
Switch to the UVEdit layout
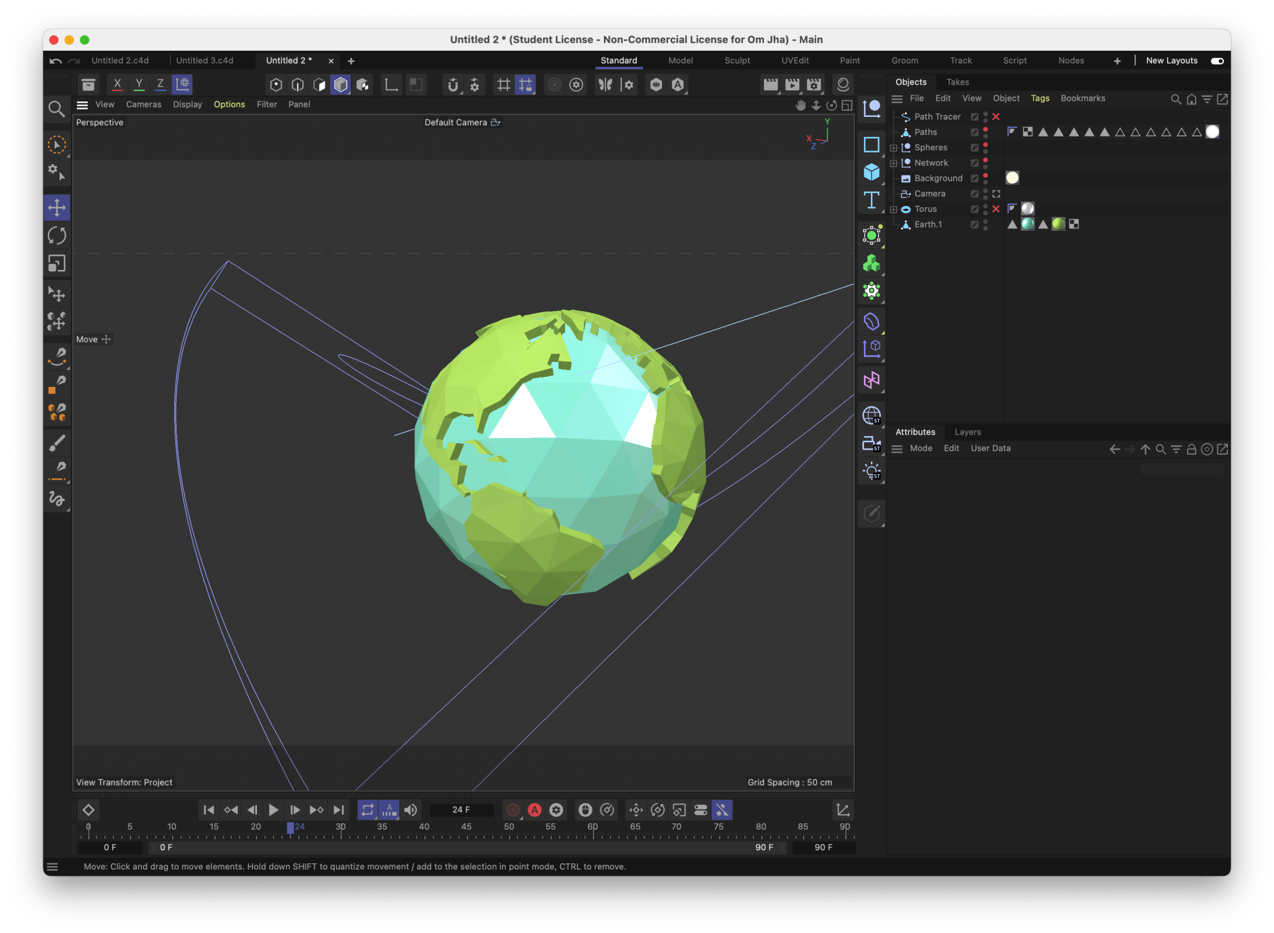point(795,61)
